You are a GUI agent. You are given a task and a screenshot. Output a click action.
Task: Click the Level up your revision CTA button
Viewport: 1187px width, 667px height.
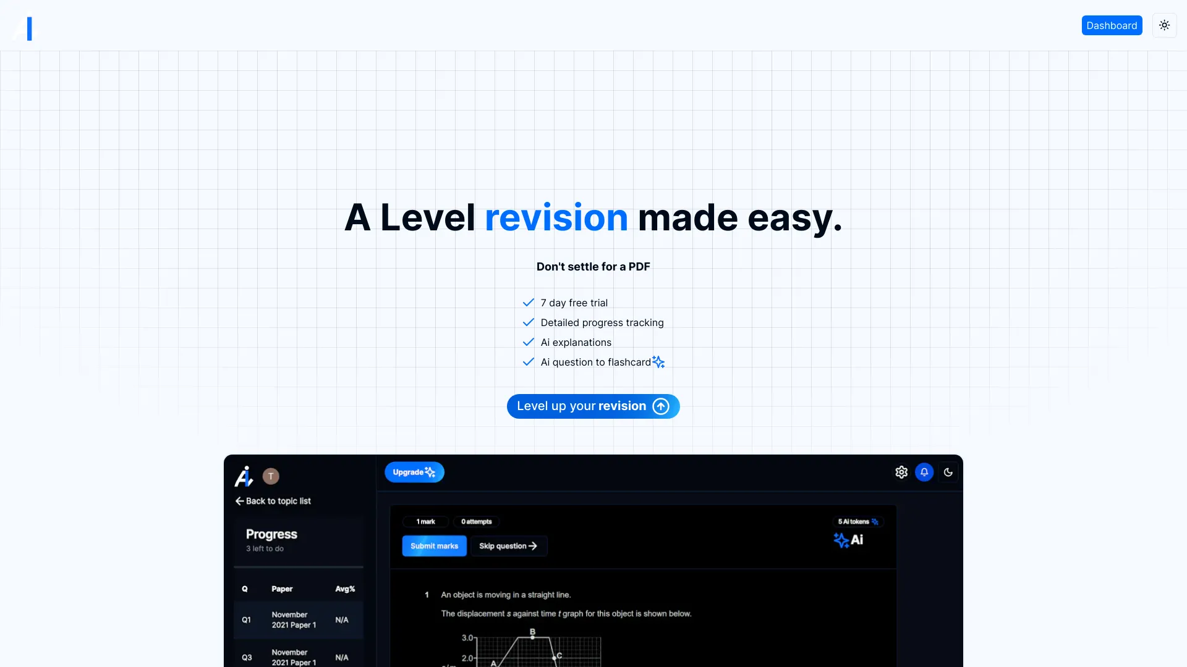pyautogui.click(x=593, y=406)
